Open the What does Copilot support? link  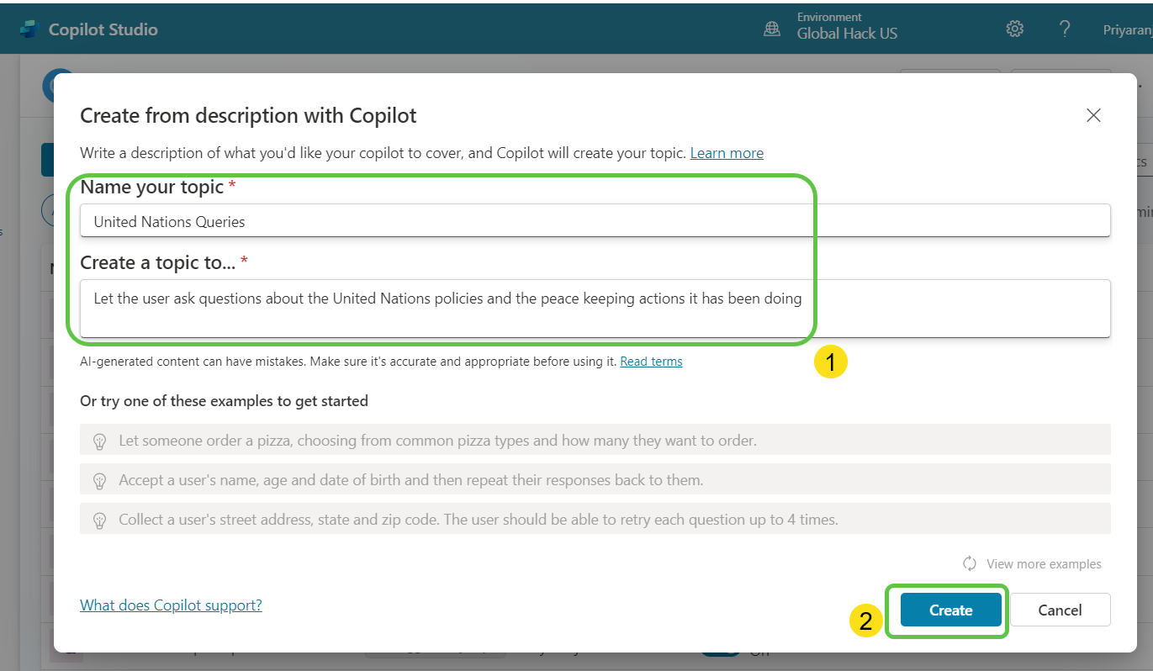[x=171, y=605]
